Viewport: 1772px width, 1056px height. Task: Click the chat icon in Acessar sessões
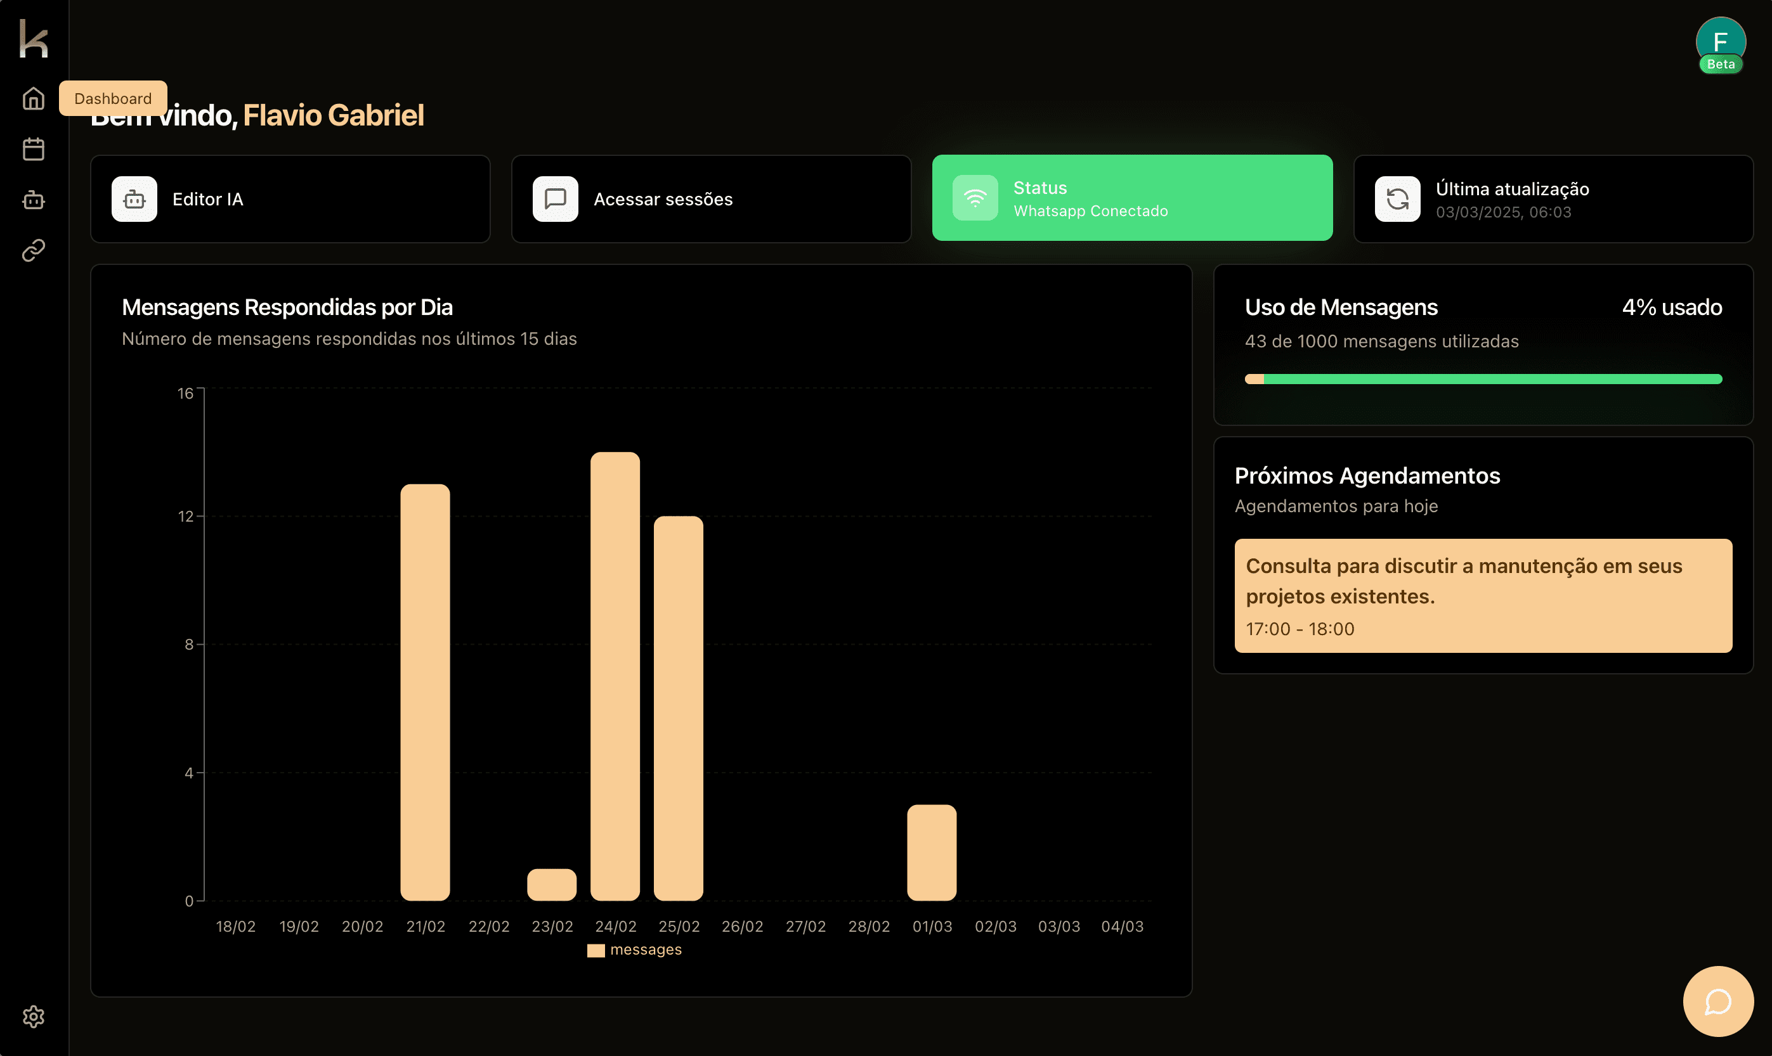coord(556,199)
